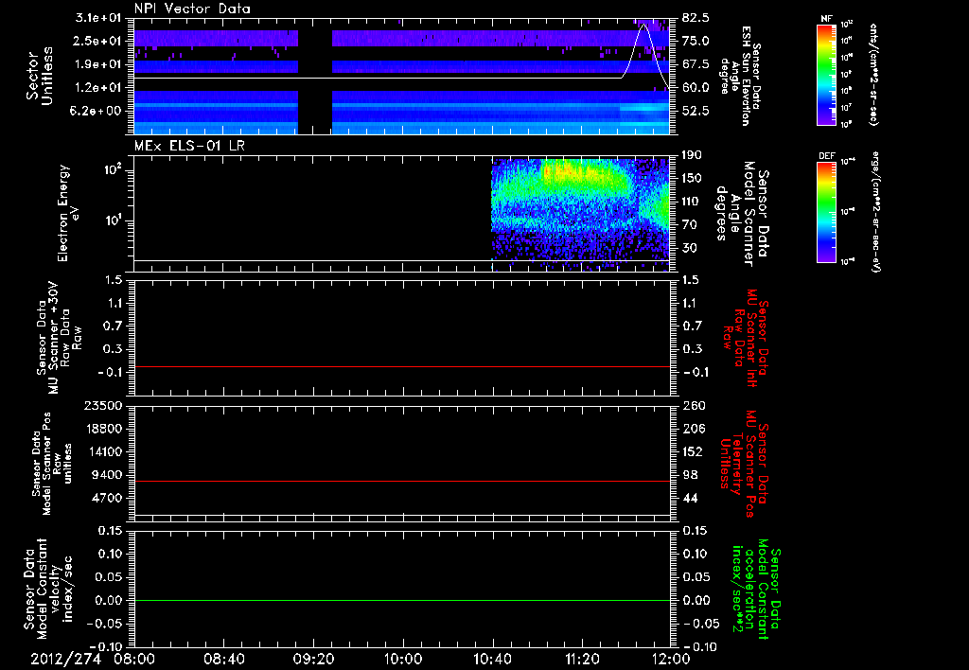Click the 110 scanner angle value

(692, 202)
